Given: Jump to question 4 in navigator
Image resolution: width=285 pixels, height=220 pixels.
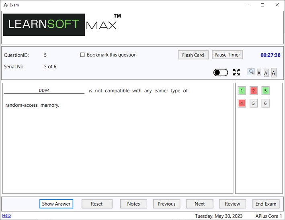Looking at the screenshot, I should click(x=242, y=103).
